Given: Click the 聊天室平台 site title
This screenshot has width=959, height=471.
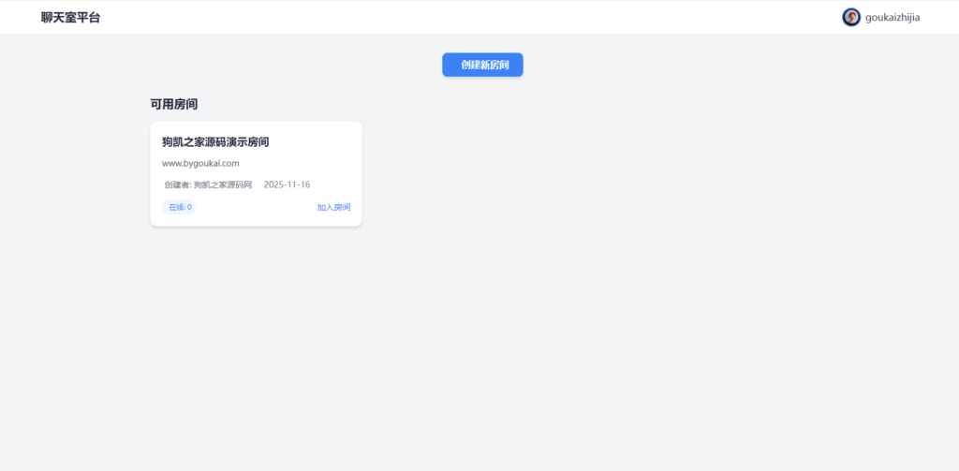Looking at the screenshot, I should click(70, 17).
